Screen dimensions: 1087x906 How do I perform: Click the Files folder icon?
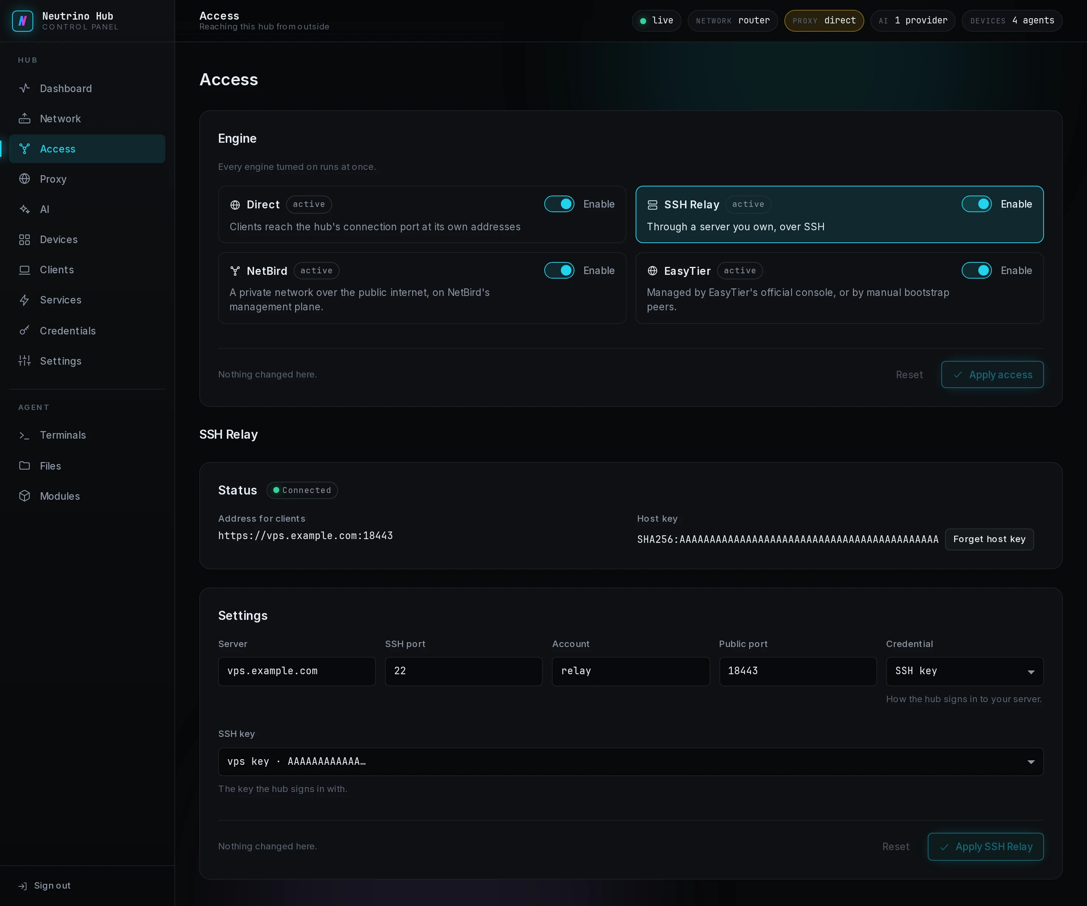click(24, 465)
